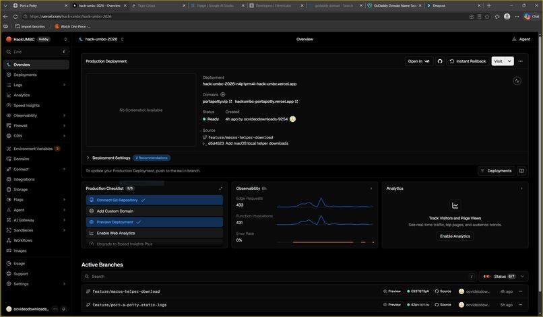Open Analytics in the sidebar
The image size is (543, 317).
coord(36,95)
